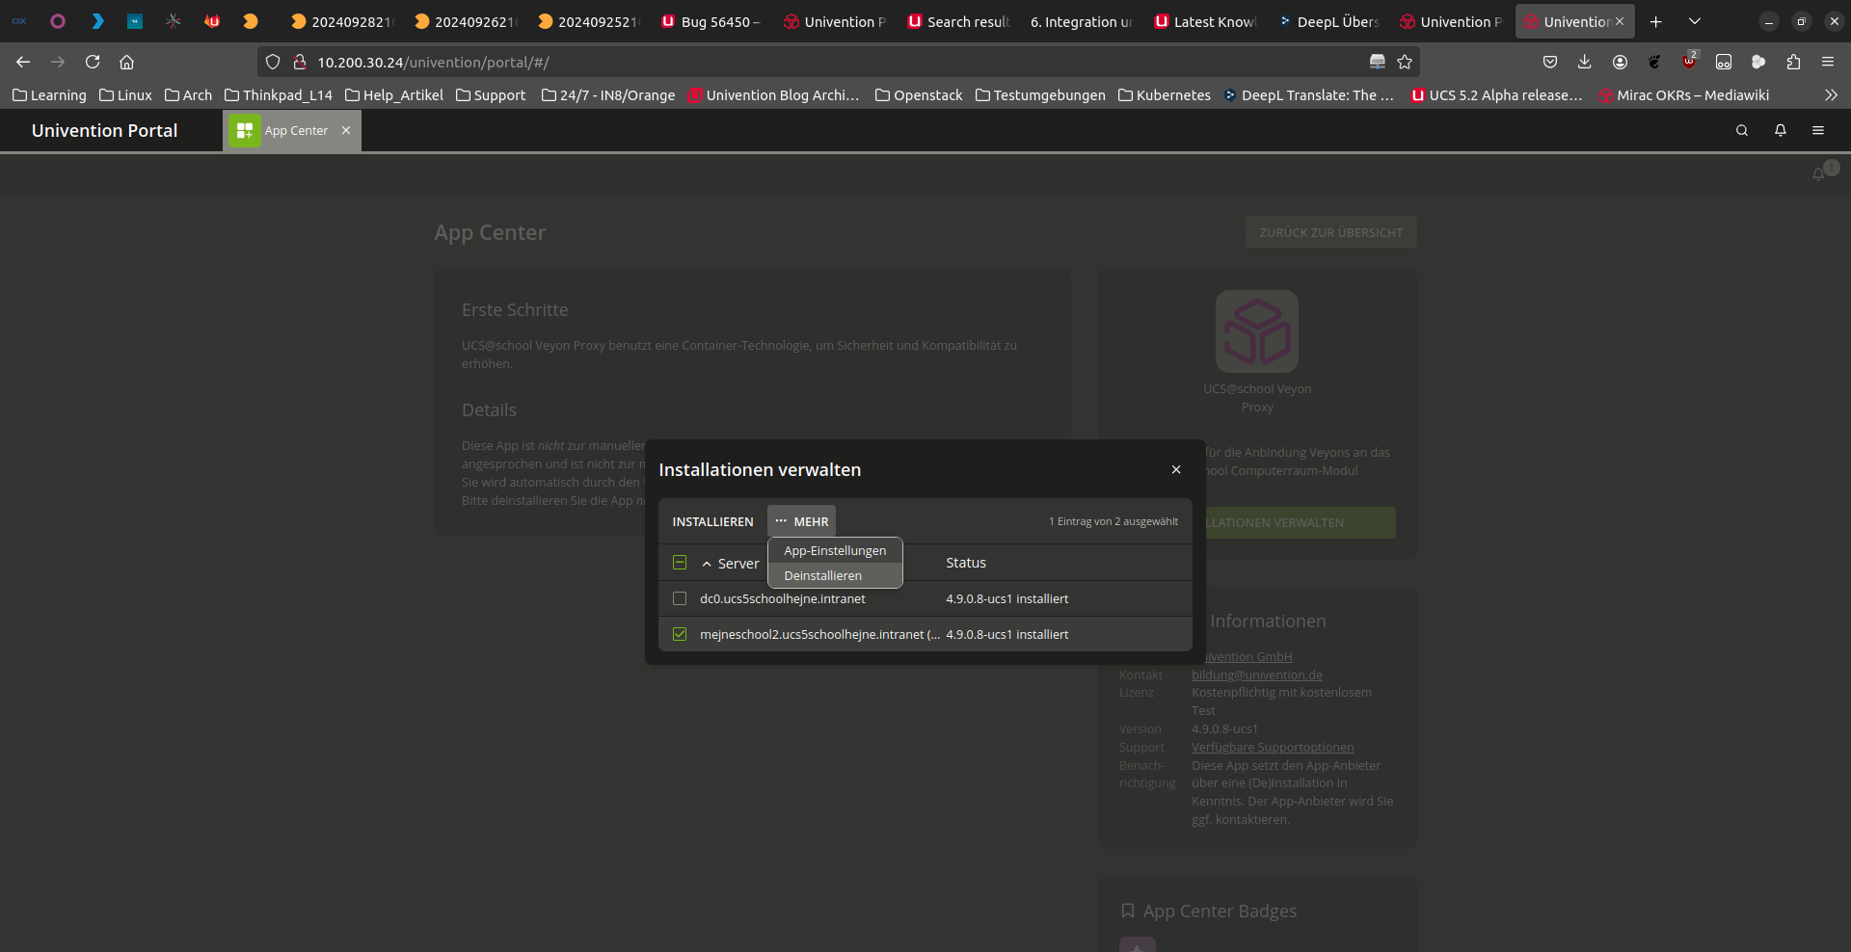Toggle the select-all checkbox in the table header
1851x952 pixels.
680,563
